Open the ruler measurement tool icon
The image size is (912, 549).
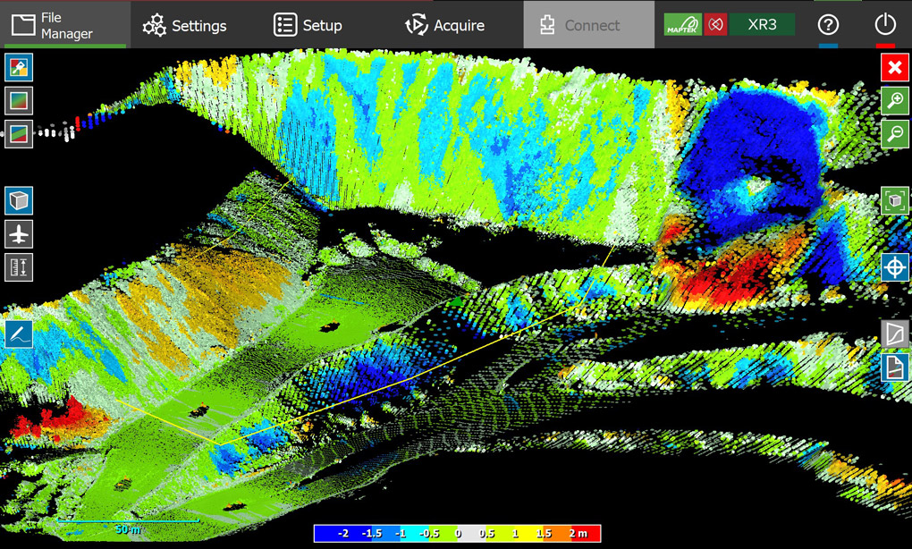click(19, 267)
